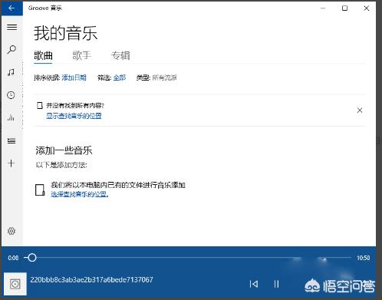Open settings gear icon
This screenshot has width=382, height=300.
pyautogui.click(x=12, y=231)
